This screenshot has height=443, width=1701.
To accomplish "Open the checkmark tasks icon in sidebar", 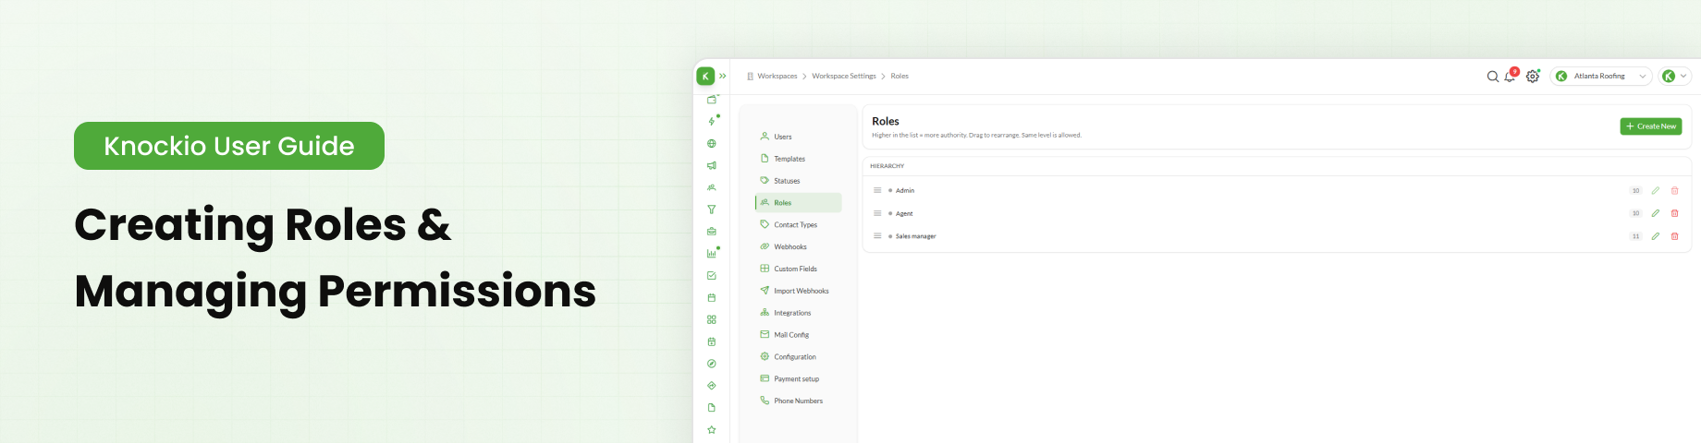I will pos(711,275).
